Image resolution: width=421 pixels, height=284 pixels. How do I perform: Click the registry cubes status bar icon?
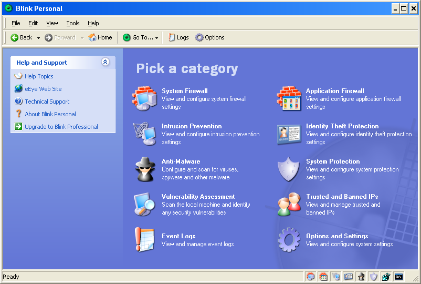point(386,277)
